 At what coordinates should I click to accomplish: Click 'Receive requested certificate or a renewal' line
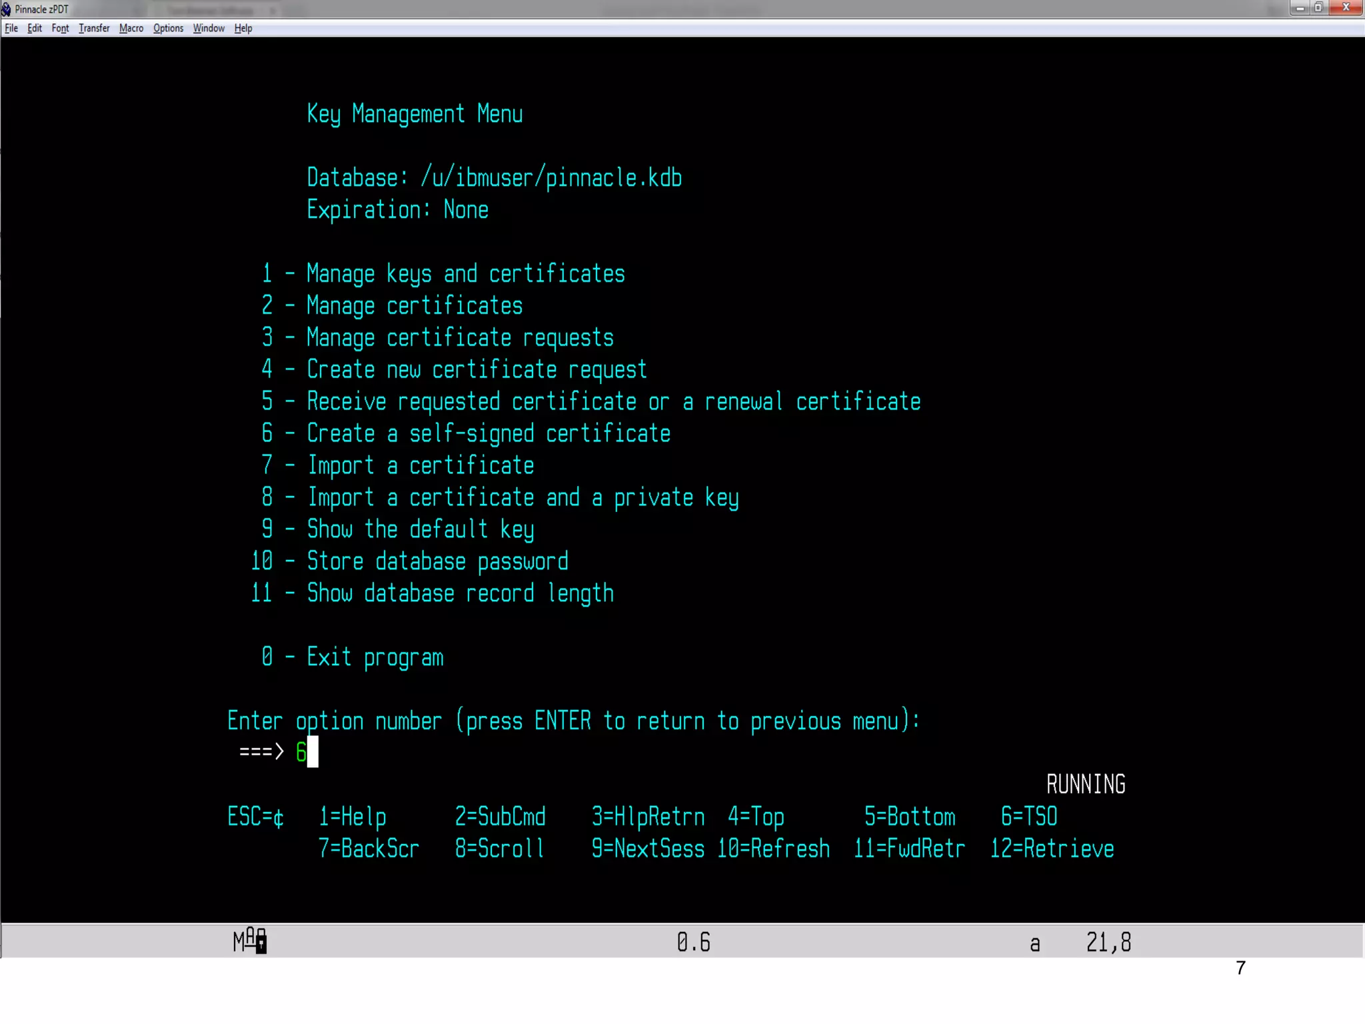click(591, 402)
